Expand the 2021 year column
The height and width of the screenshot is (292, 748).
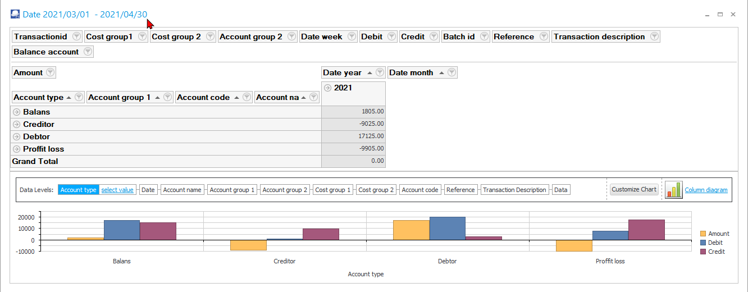point(328,88)
